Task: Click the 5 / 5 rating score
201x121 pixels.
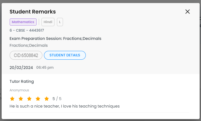Action: 57,99
